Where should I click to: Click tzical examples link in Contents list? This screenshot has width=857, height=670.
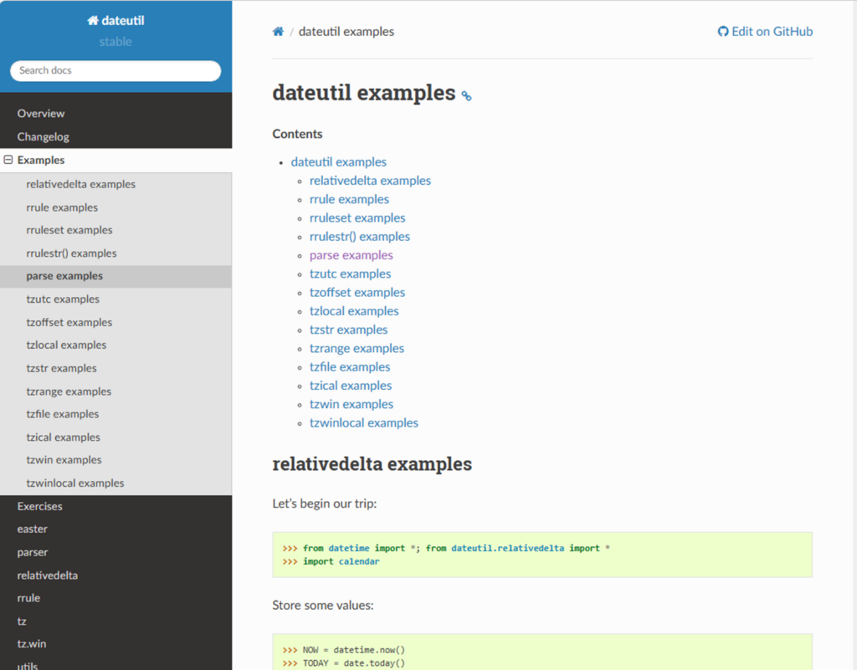coord(351,386)
